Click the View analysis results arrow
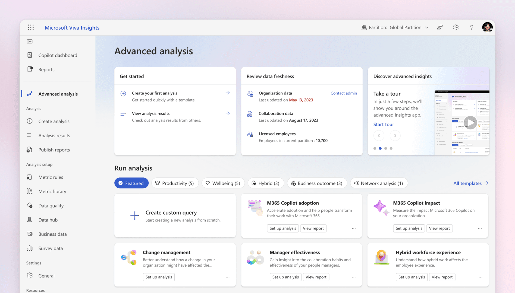This screenshot has width=515, height=293. pyautogui.click(x=228, y=113)
